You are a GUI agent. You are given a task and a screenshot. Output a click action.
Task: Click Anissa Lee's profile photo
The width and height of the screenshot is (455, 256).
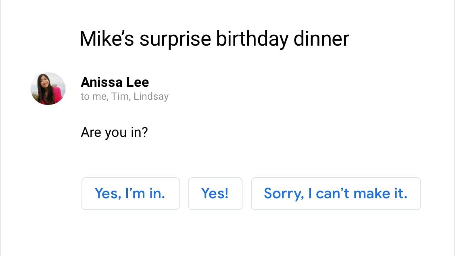pos(48,89)
